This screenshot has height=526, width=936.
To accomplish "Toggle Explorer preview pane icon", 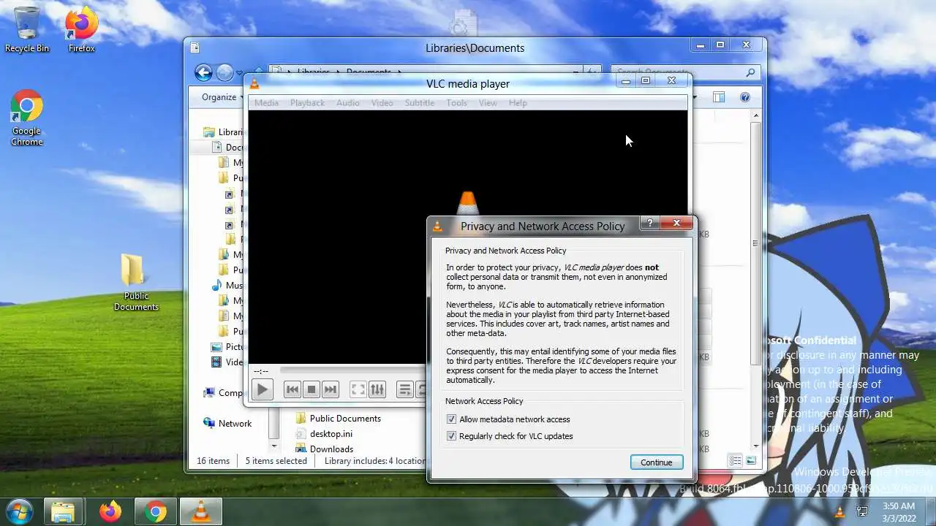I will coord(719,97).
